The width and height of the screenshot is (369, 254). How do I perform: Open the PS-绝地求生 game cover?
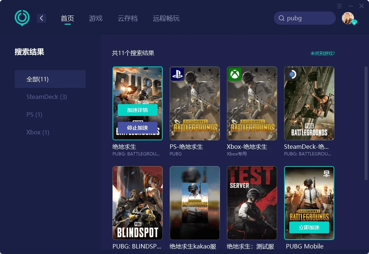(195, 103)
